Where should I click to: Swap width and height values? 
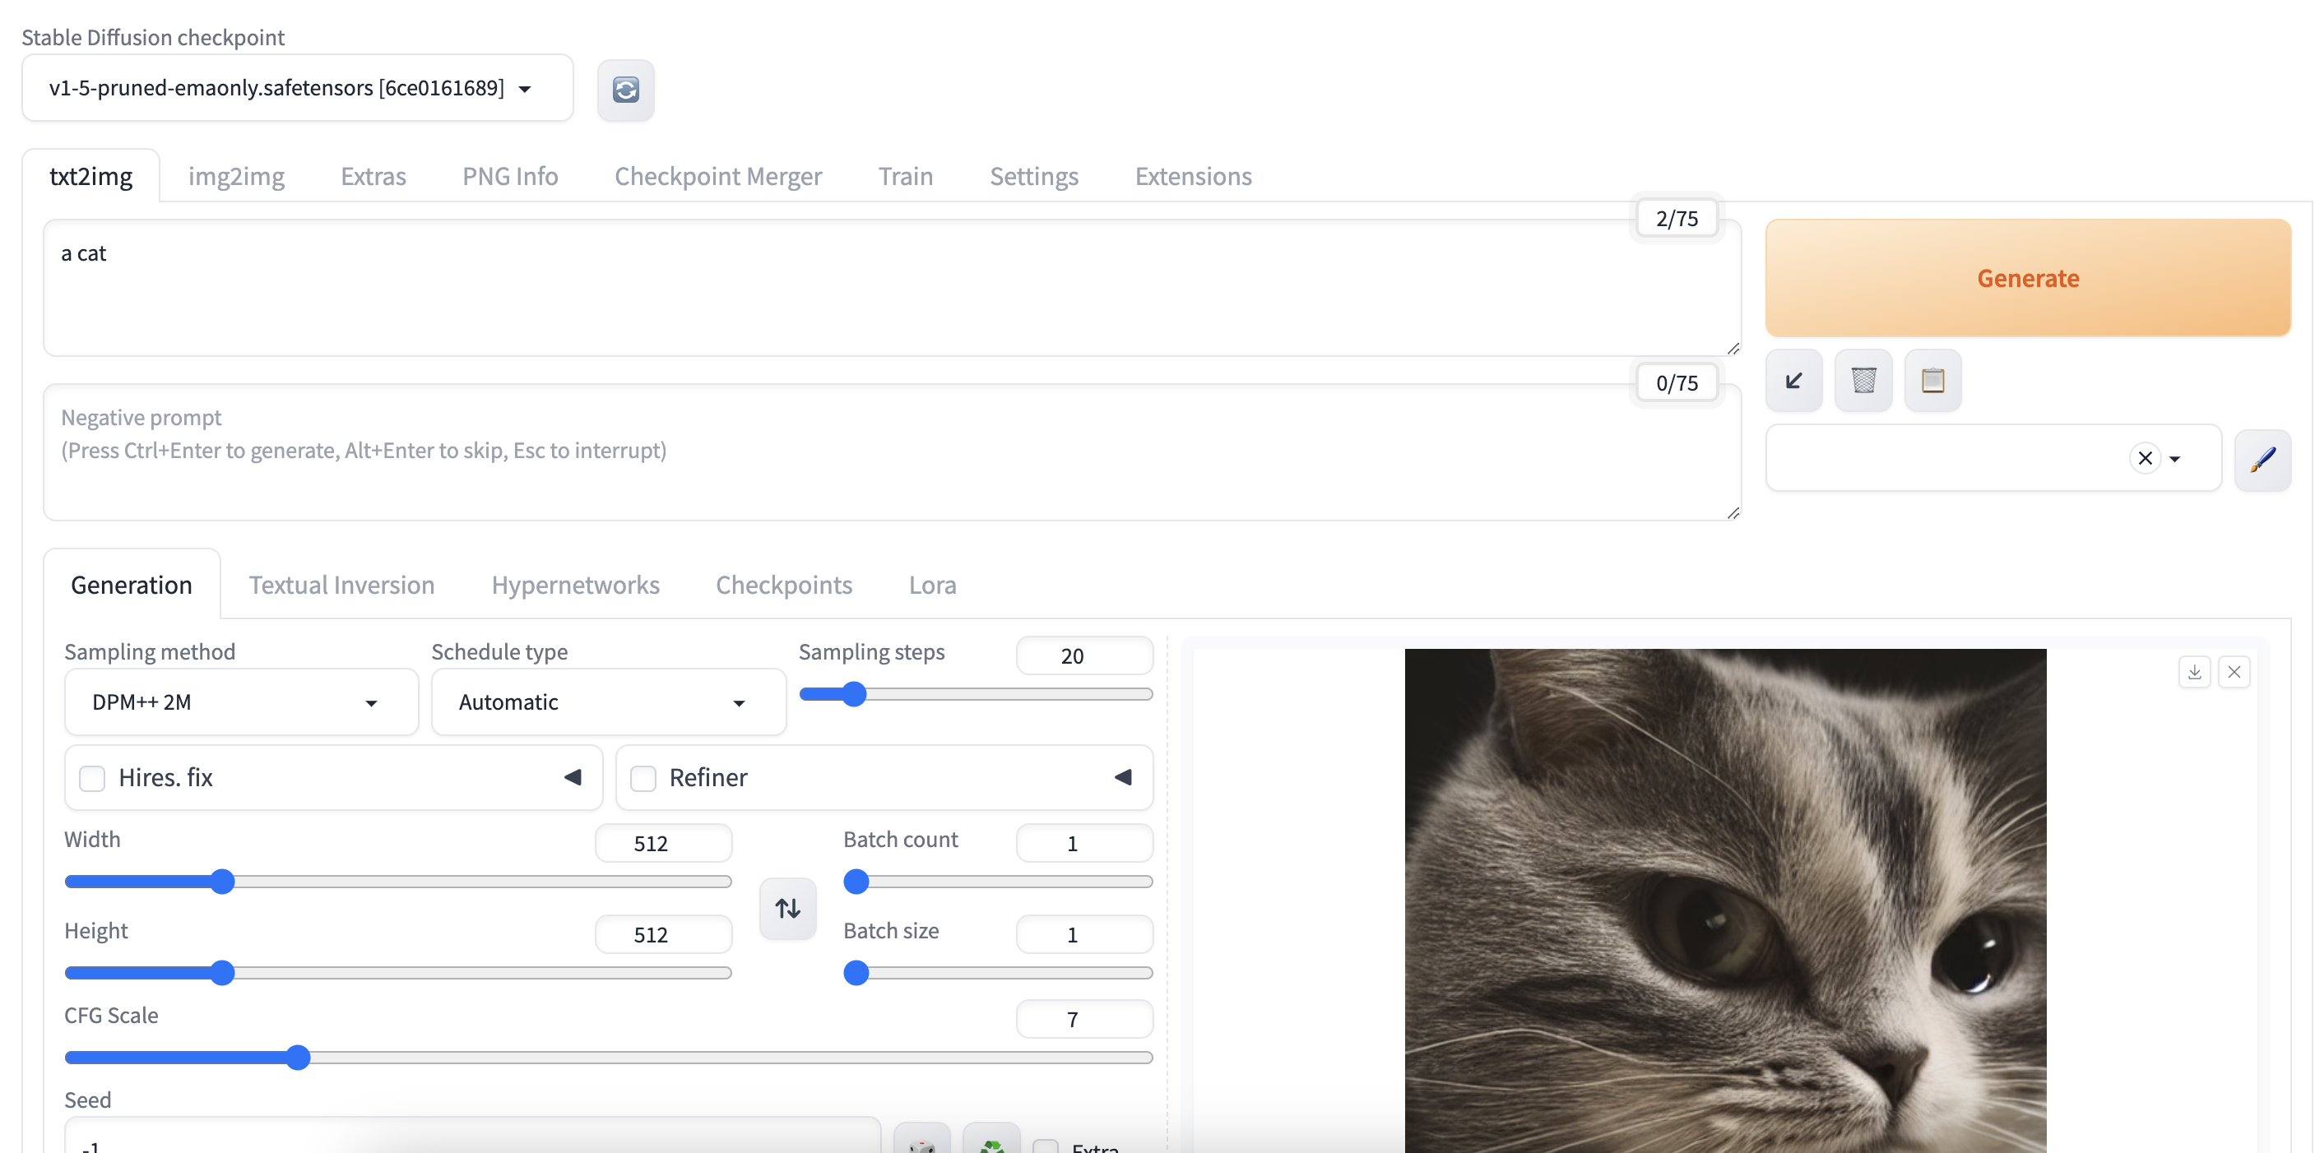coord(787,909)
